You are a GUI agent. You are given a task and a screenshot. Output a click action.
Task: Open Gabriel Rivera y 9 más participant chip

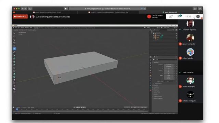click(155, 17)
